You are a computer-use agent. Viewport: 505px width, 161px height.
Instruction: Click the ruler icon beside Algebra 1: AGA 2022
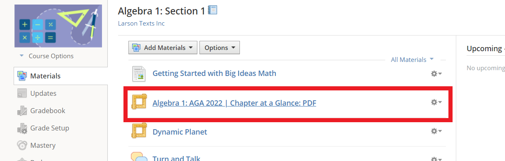click(x=139, y=102)
